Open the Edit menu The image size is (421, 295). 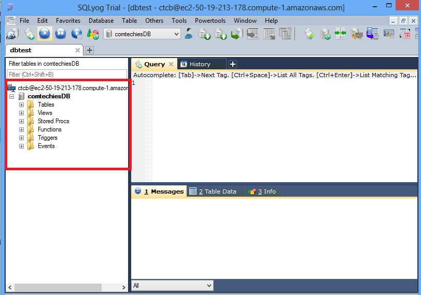click(x=43, y=21)
